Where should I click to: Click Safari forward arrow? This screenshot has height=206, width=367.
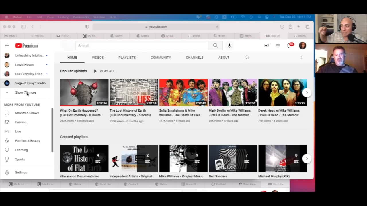click(x=40, y=27)
